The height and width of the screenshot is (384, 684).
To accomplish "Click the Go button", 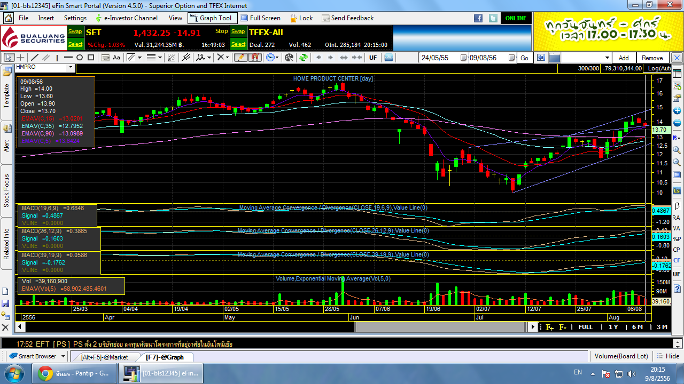I will point(524,58).
